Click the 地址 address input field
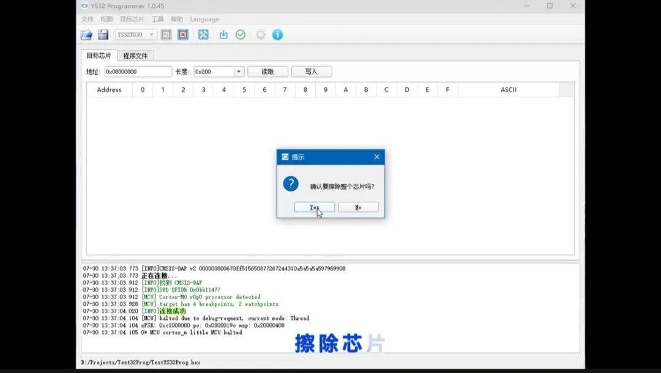661x373 pixels. coord(138,72)
